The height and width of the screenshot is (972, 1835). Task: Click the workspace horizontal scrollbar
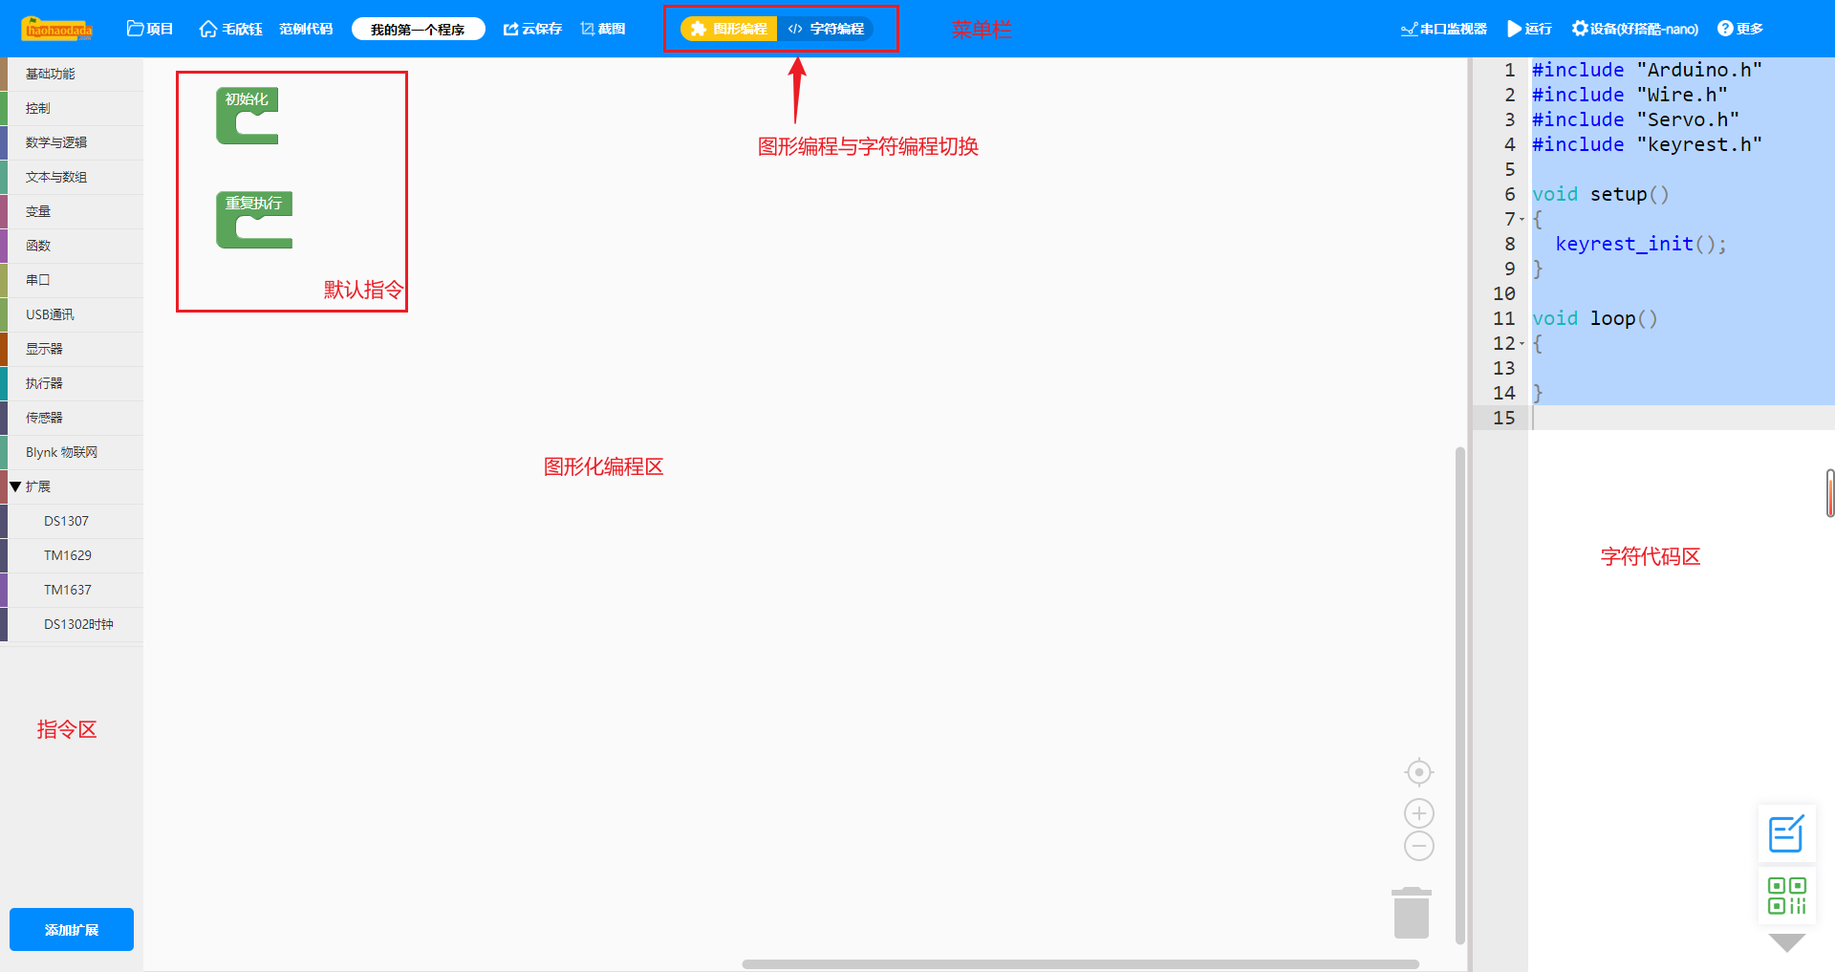pos(1080,963)
